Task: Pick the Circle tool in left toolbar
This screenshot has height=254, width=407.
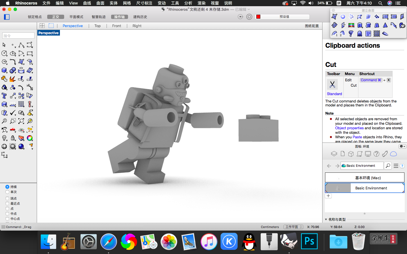Action: (x=4, y=53)
